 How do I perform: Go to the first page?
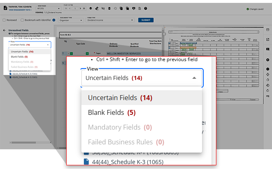click(x=66, y=8)
